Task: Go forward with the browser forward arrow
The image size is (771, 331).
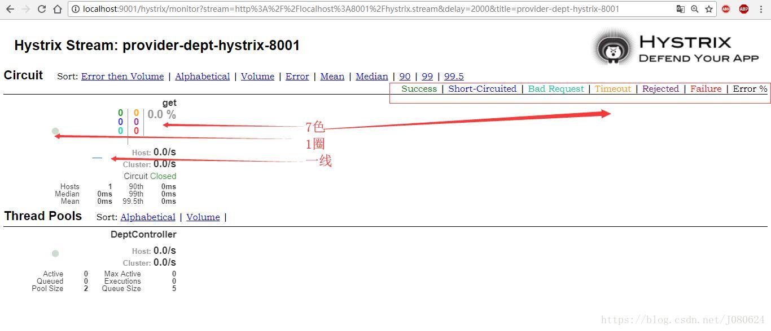Action: click(x=26, y=9)
